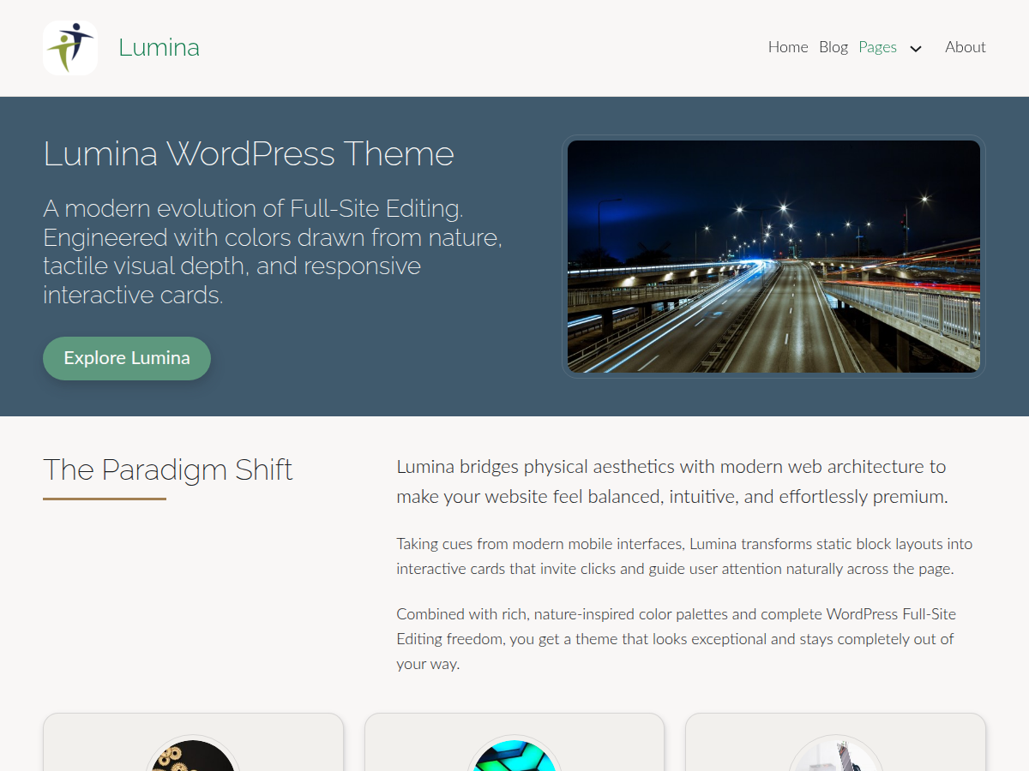The image size is (1029, 771).
Task: Click the Explore Lumina button
Action: pyautogui.click(x=127, y=358)
